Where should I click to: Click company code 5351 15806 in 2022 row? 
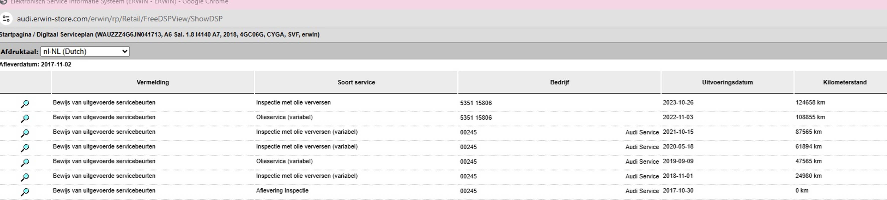point(476,118)
